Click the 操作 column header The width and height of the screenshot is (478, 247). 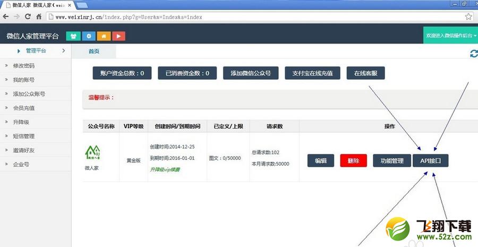(x=390, y=126)
